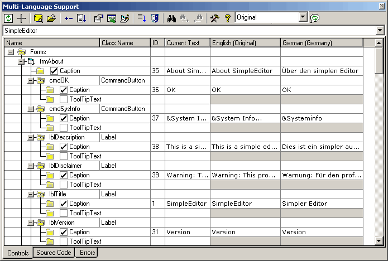
Task: Click the hammer and wrench tools icon
Action: (214, 18)
